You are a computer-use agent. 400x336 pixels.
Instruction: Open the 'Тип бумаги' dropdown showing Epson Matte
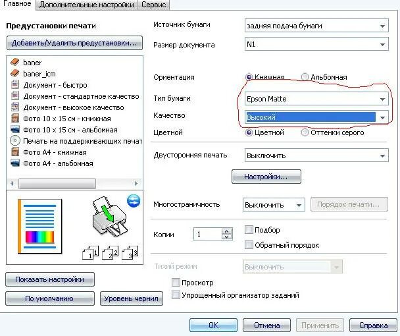pyautogui.click(x=316, y=99)
